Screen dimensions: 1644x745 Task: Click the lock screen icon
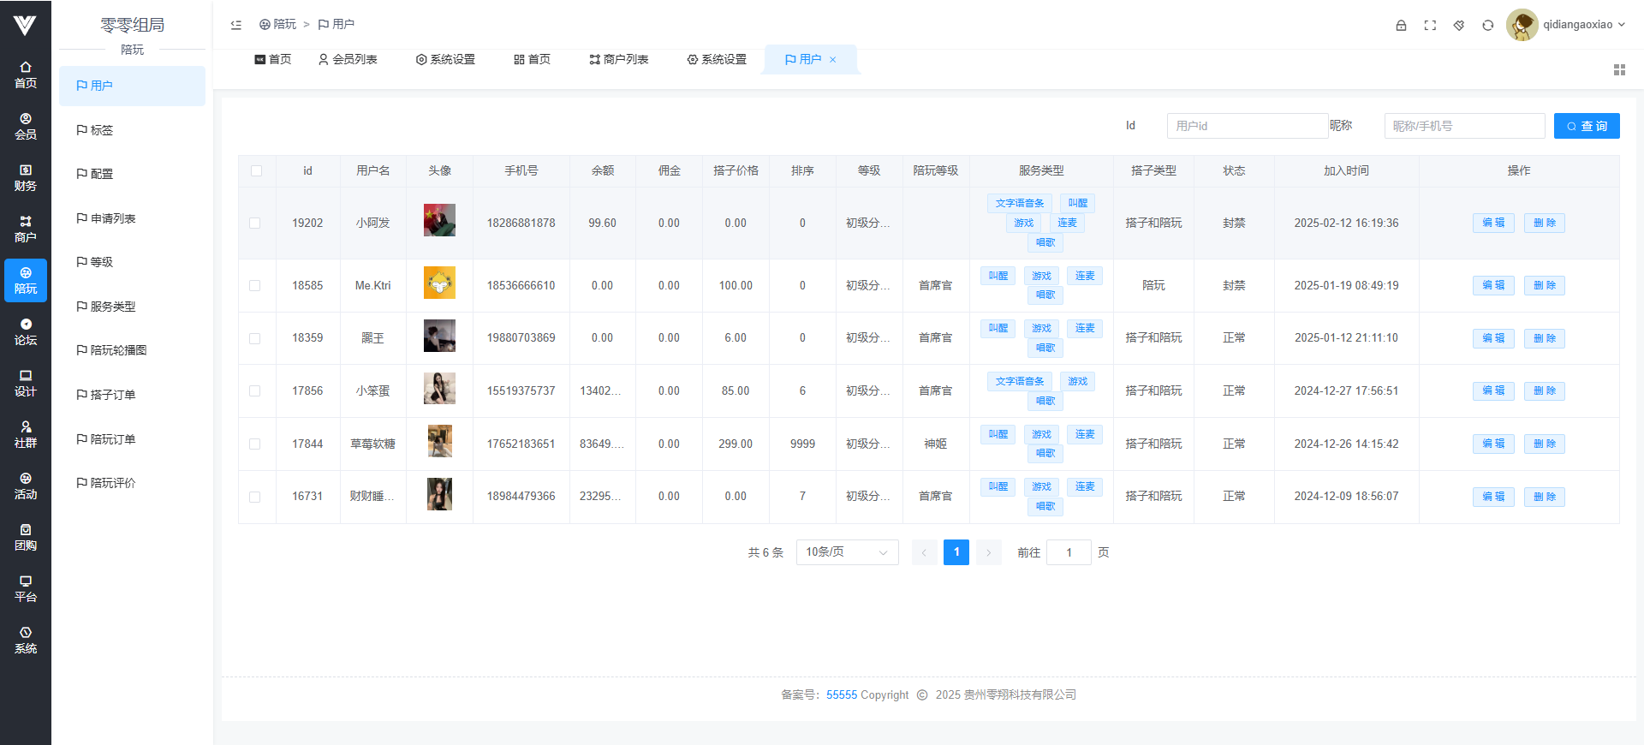click(x=1401, y=26)
